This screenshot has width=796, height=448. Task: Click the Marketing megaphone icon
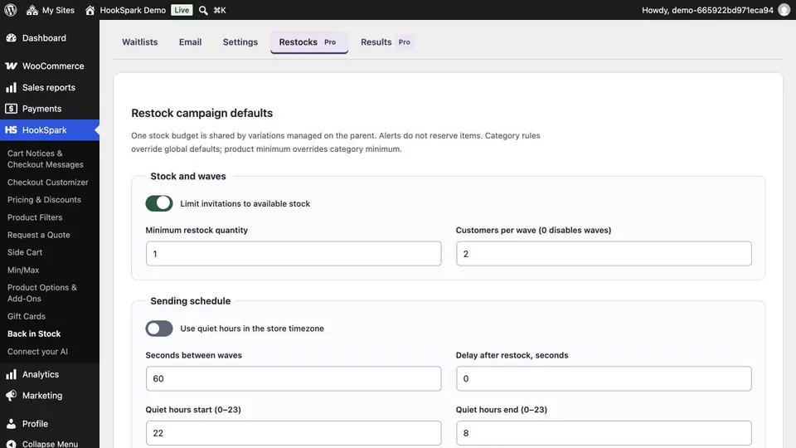point(11,395)
